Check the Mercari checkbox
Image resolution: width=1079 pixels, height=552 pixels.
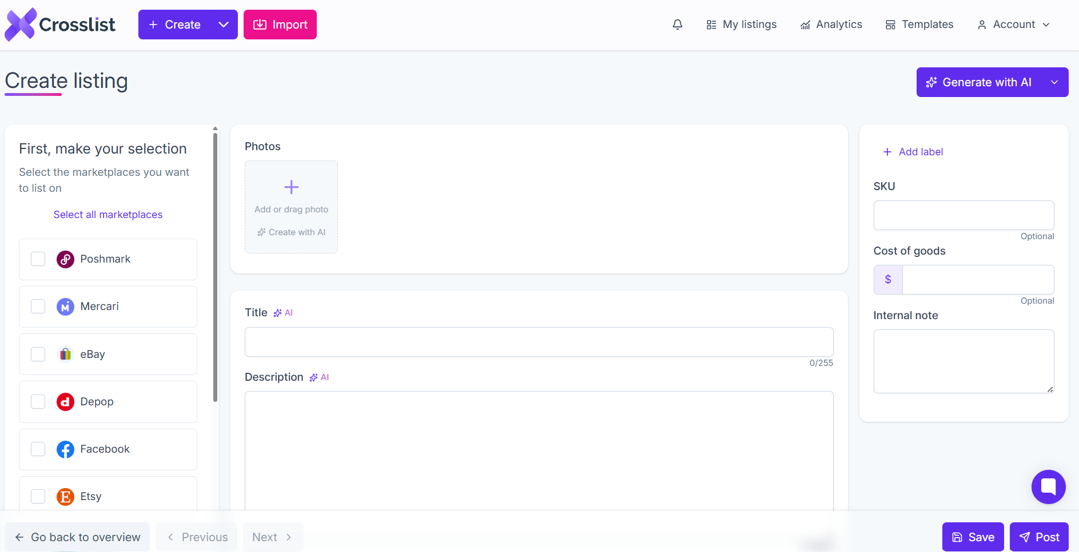pos(38,307)
